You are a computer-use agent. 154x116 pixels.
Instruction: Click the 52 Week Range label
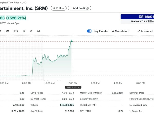tap(38, 99)
